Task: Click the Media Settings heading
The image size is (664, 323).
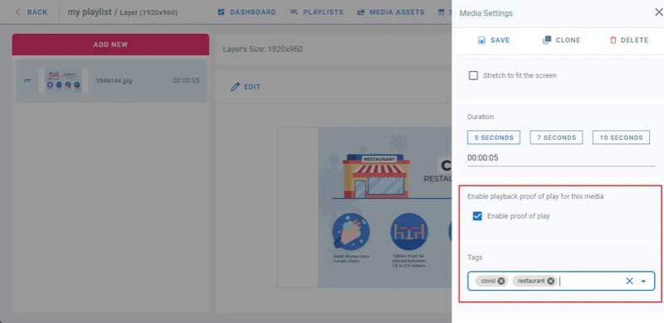Action: pos(486,13)
